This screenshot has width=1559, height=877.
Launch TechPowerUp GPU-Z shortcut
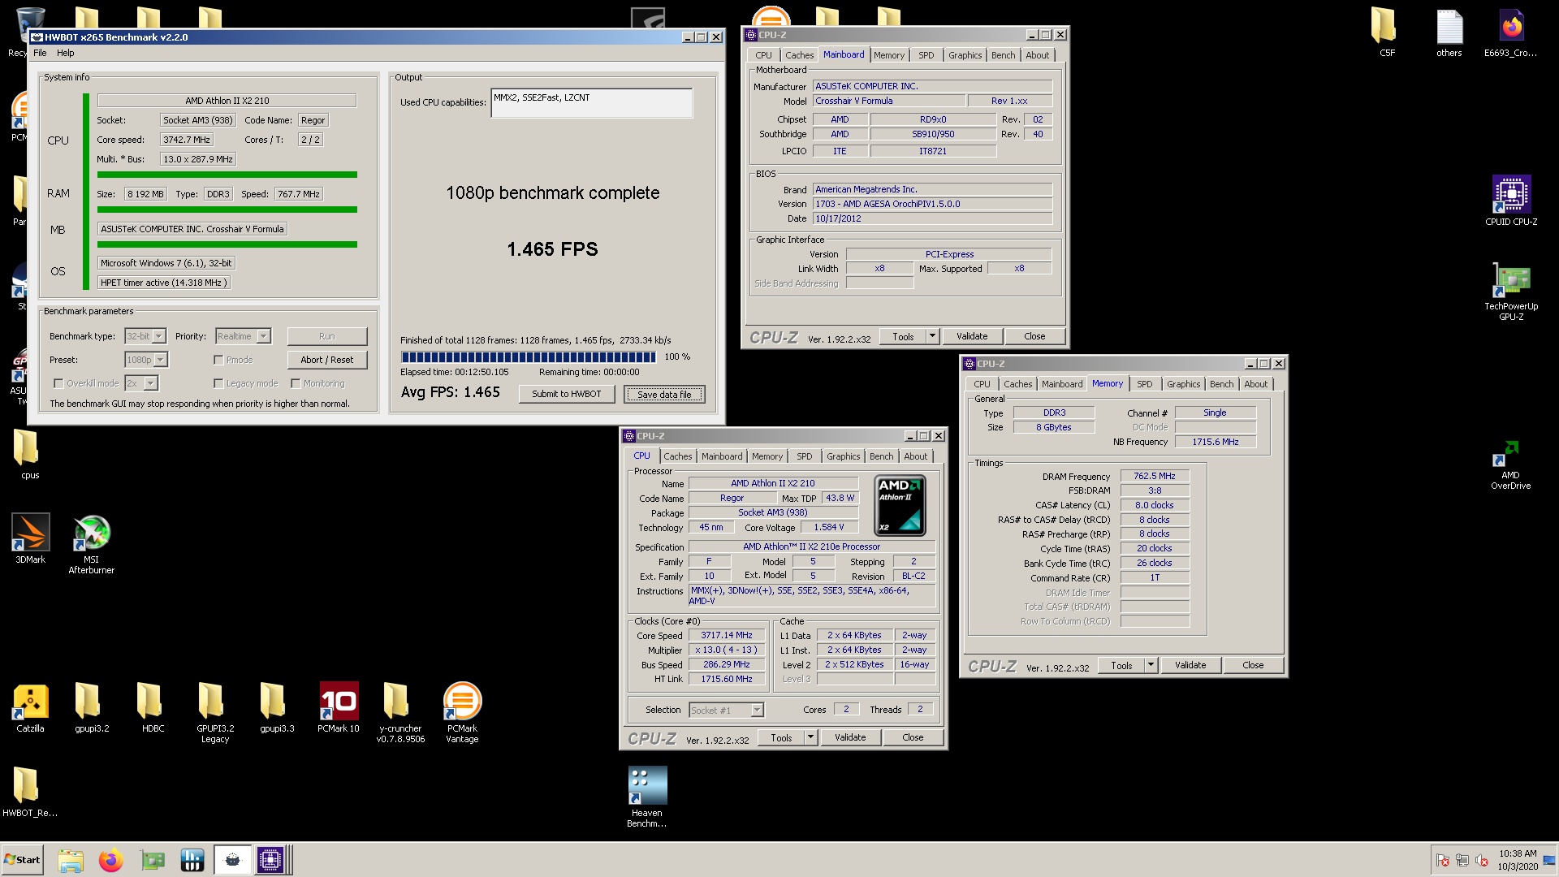click(1511, 292)
